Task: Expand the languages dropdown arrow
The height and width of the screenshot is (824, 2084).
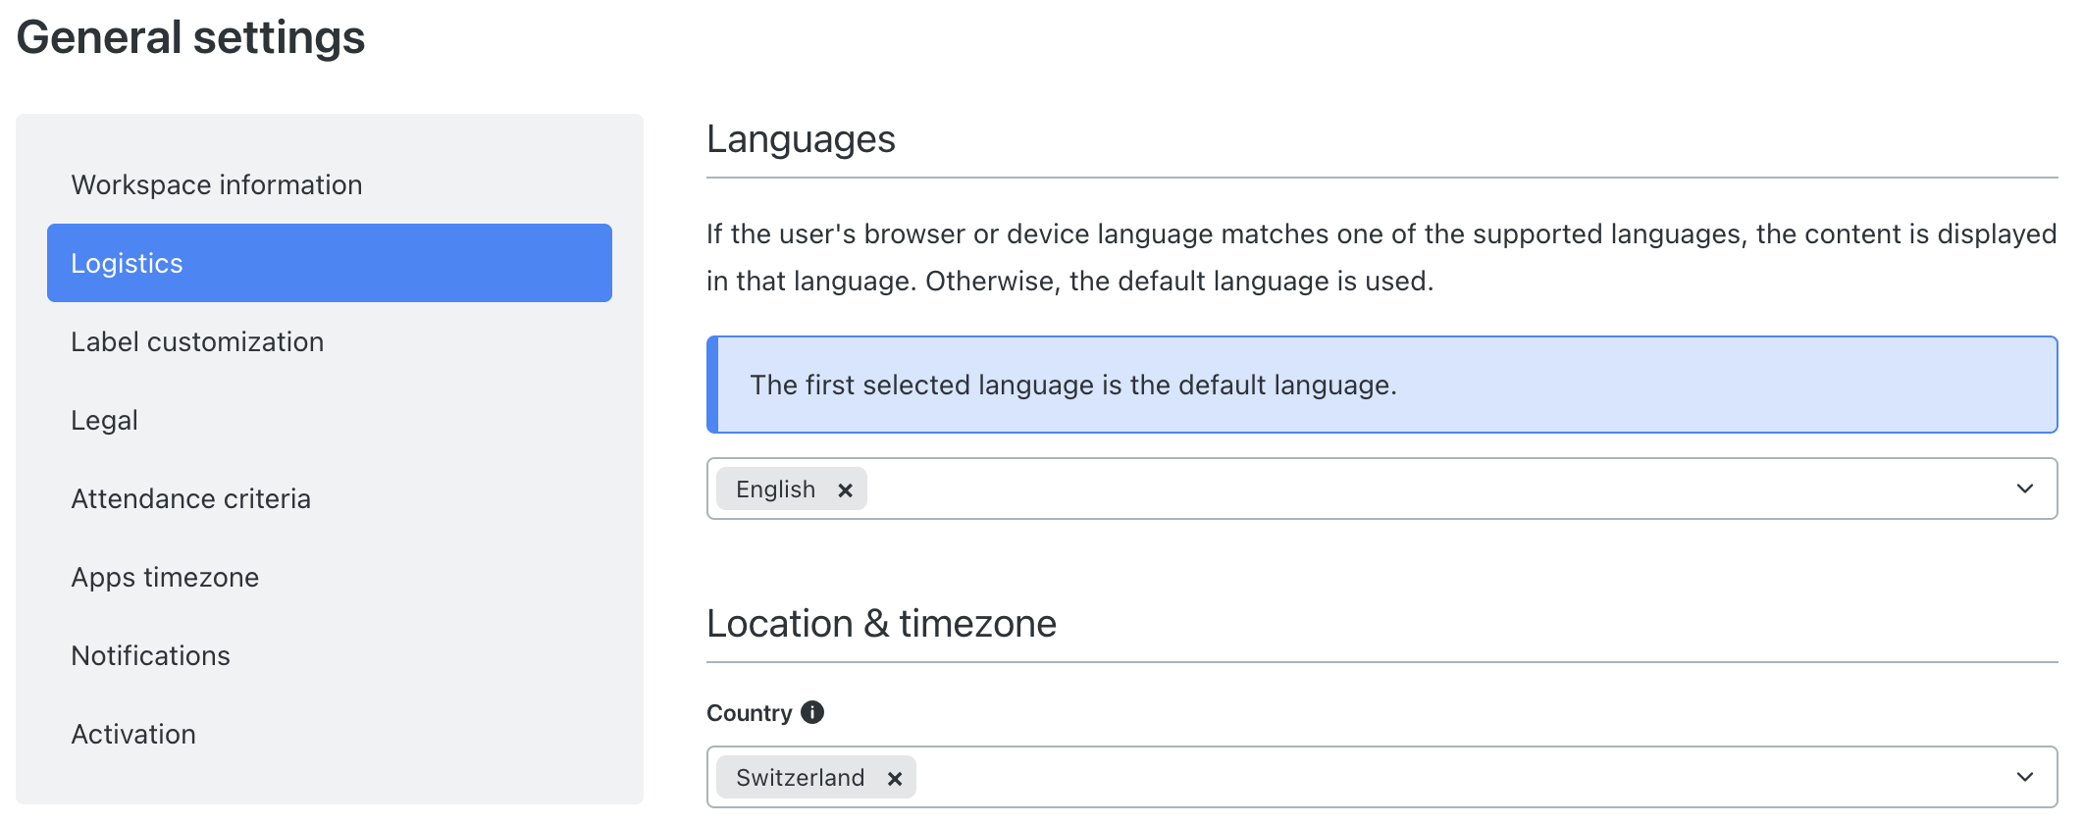Action: point(2024,489)
